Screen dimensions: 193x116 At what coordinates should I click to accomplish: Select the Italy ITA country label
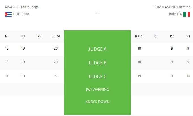pos(175,14)
